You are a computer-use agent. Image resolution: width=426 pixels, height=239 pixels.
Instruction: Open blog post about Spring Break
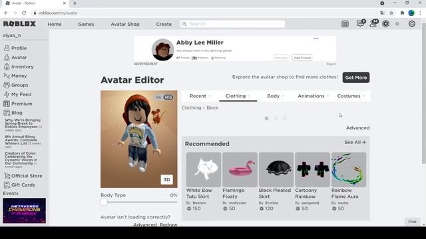(x=23, y=125)
